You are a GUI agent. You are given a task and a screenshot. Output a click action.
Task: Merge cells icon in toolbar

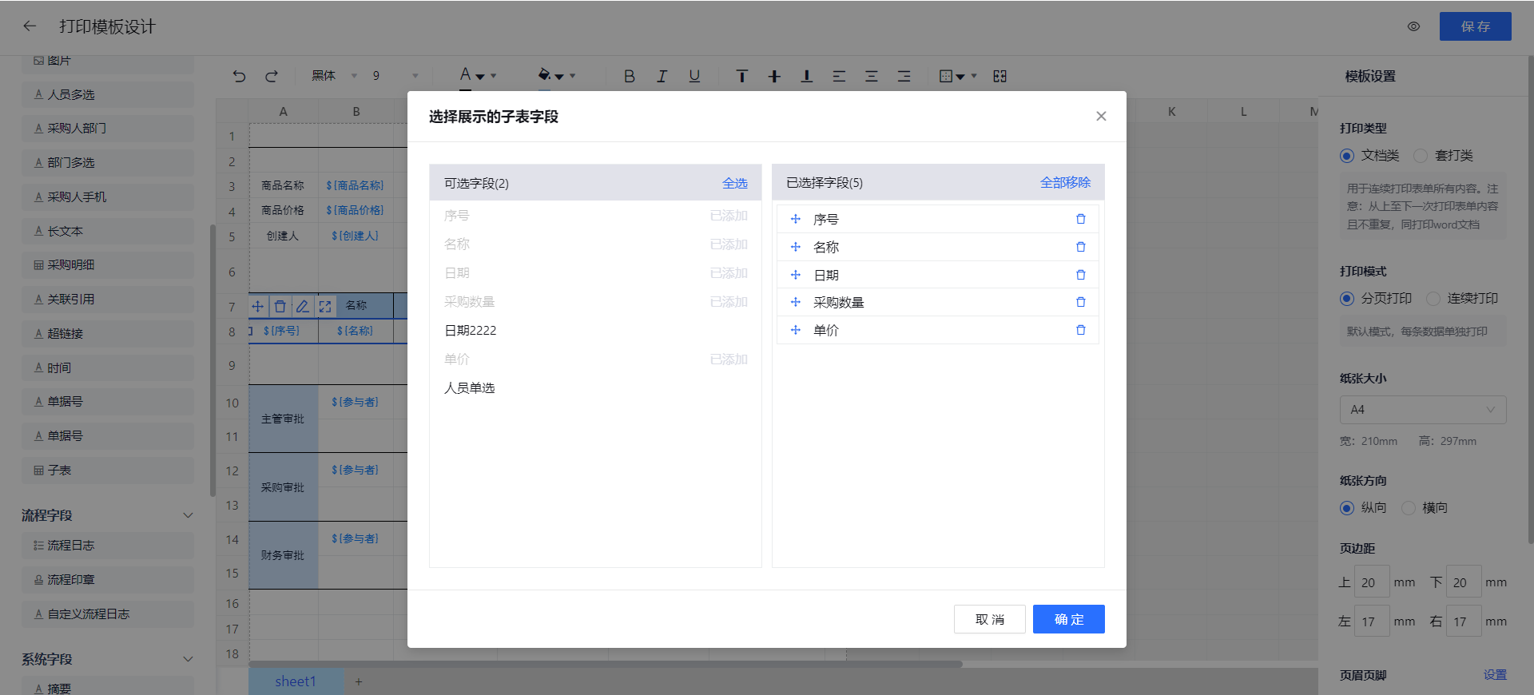click(999, 76)
